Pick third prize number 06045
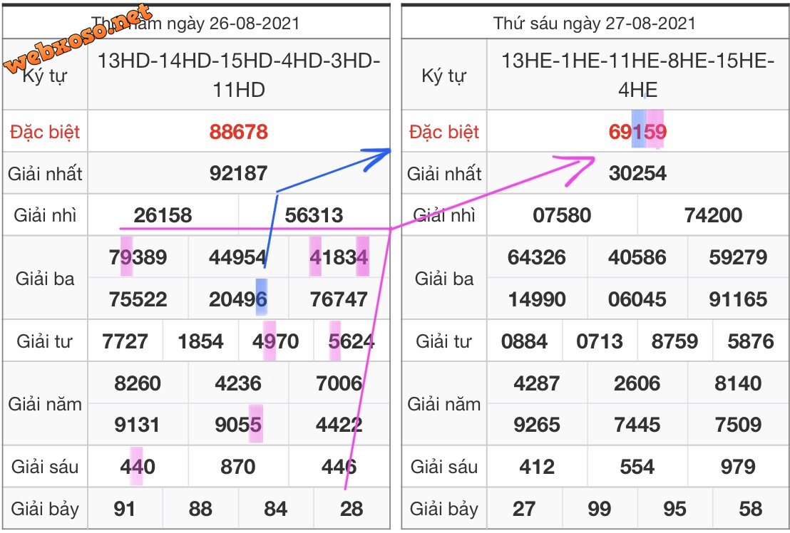 (637, 299)
